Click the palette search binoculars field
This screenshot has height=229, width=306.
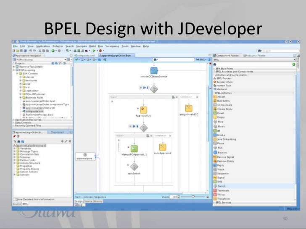click(252, 65)
